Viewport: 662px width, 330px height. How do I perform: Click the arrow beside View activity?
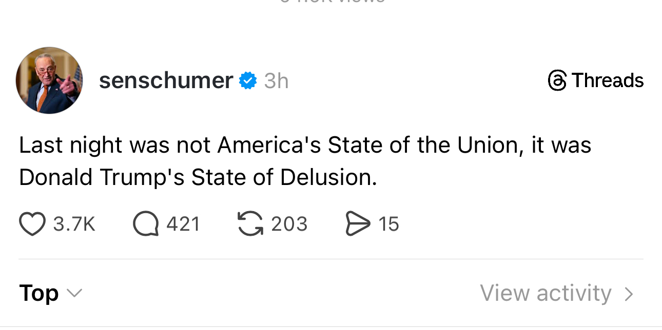pyautogui.click(x=629, y=294)
